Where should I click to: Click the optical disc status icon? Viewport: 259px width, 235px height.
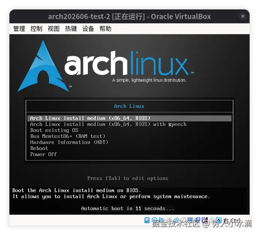click(x=154, y=220)
